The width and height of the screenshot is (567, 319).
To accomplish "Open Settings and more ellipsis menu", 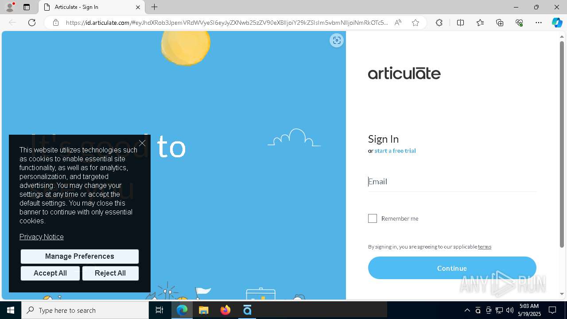I will click(539, 23).
